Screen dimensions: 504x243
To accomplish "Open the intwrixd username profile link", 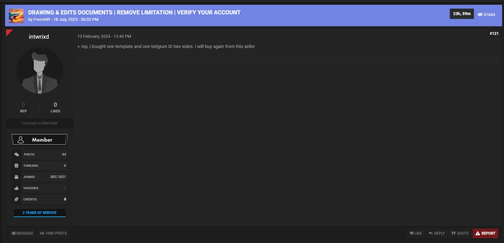I will click(x=39, y=37).
